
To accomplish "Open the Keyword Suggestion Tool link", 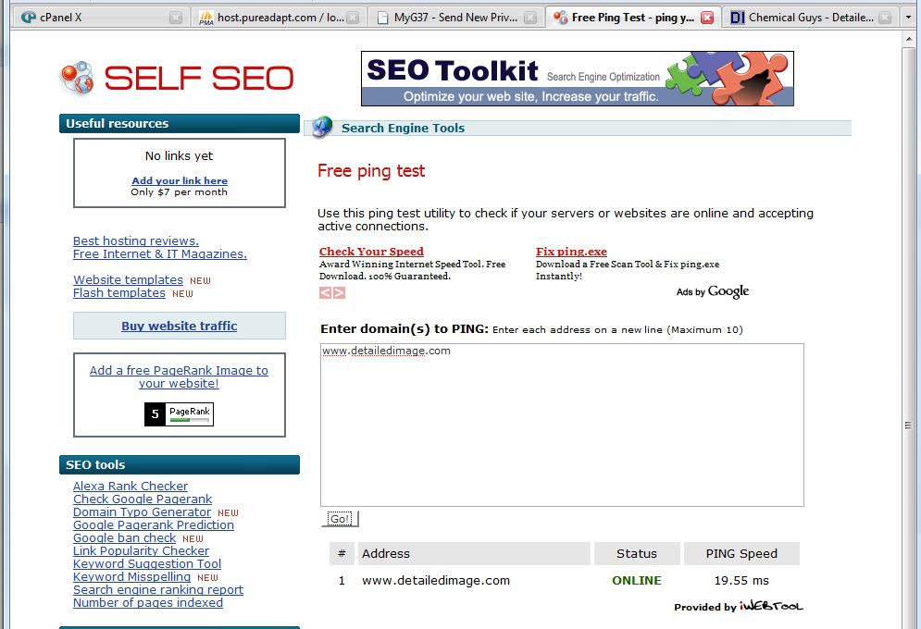I will click(x=147, y=563).
